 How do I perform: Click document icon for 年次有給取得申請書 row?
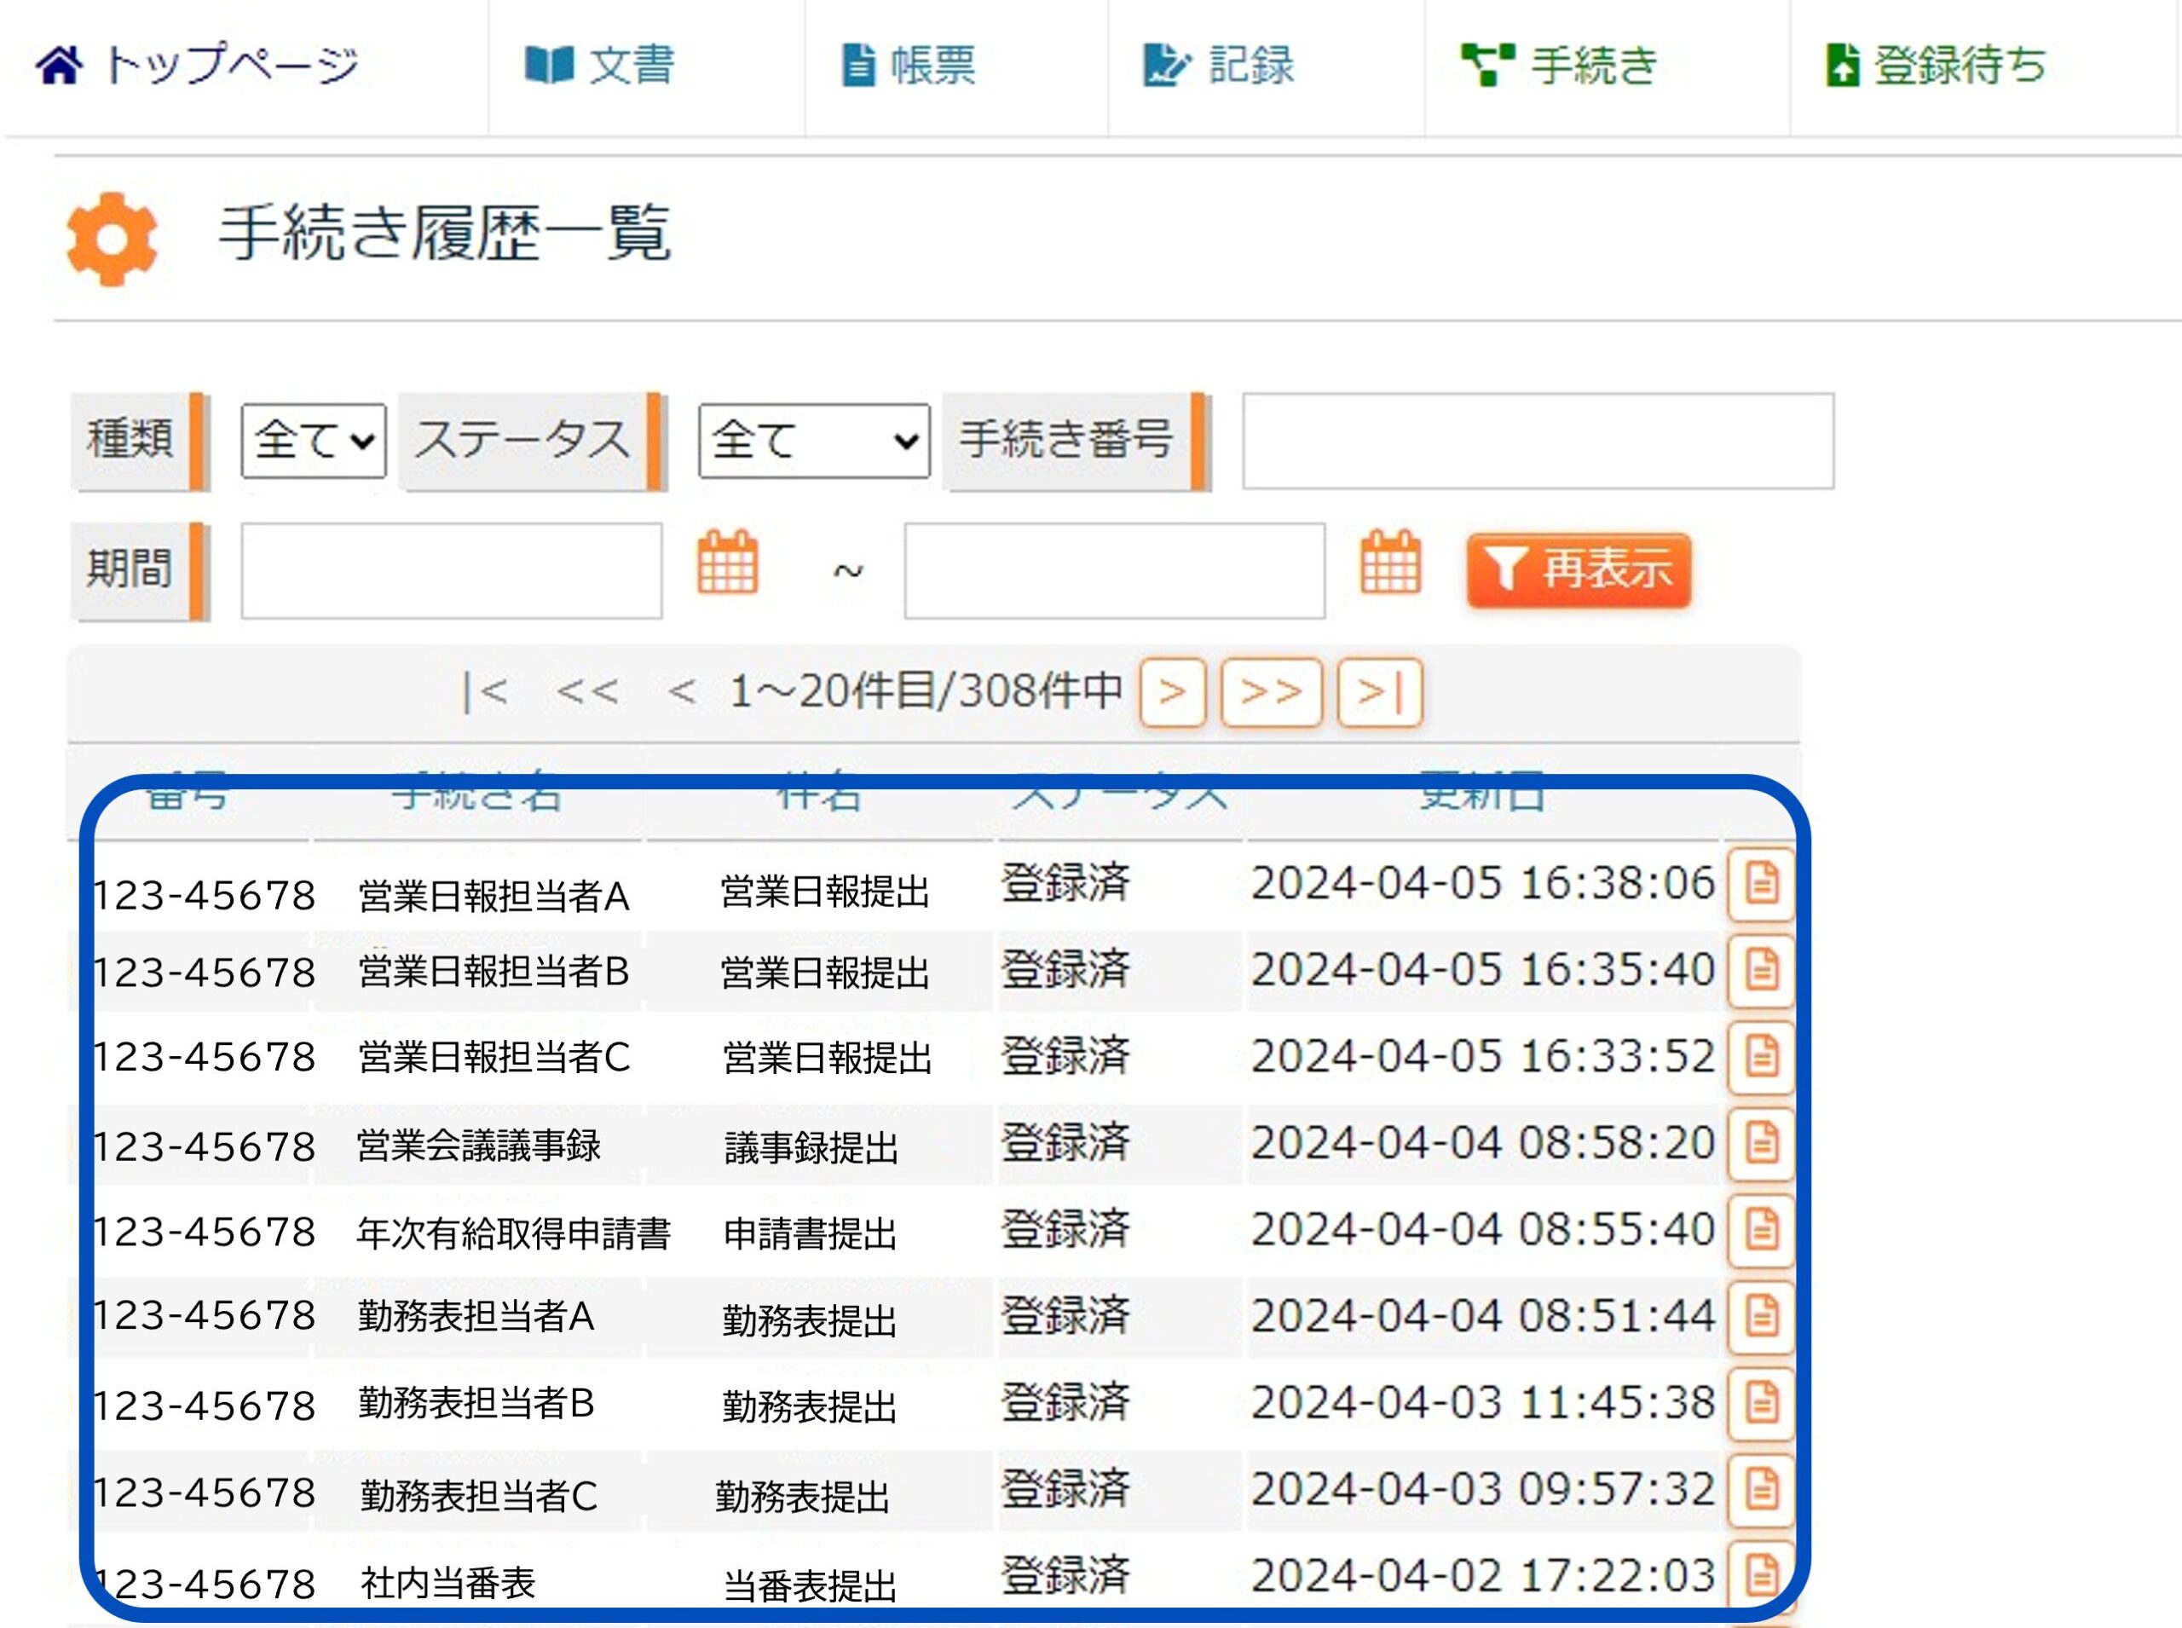pyautogui.click(x=1761, y=1230)
